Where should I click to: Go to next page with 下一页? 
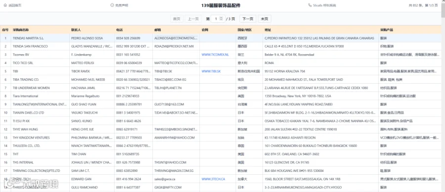(x=248, y=19)
